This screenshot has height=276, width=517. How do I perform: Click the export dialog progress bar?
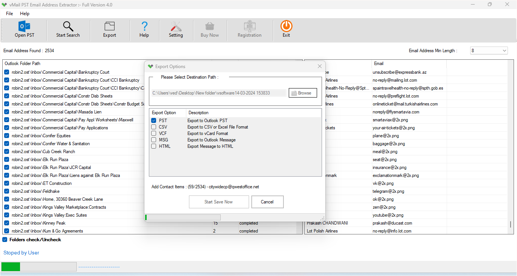183,217
